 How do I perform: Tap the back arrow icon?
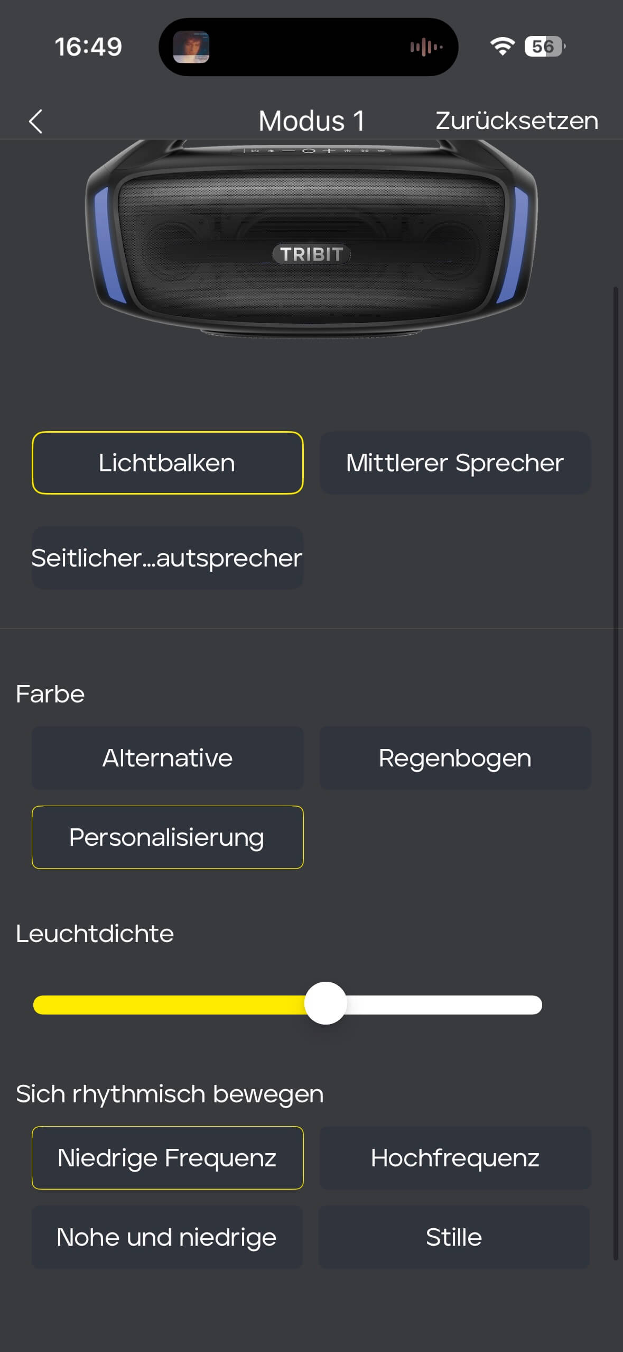(35, 121)
